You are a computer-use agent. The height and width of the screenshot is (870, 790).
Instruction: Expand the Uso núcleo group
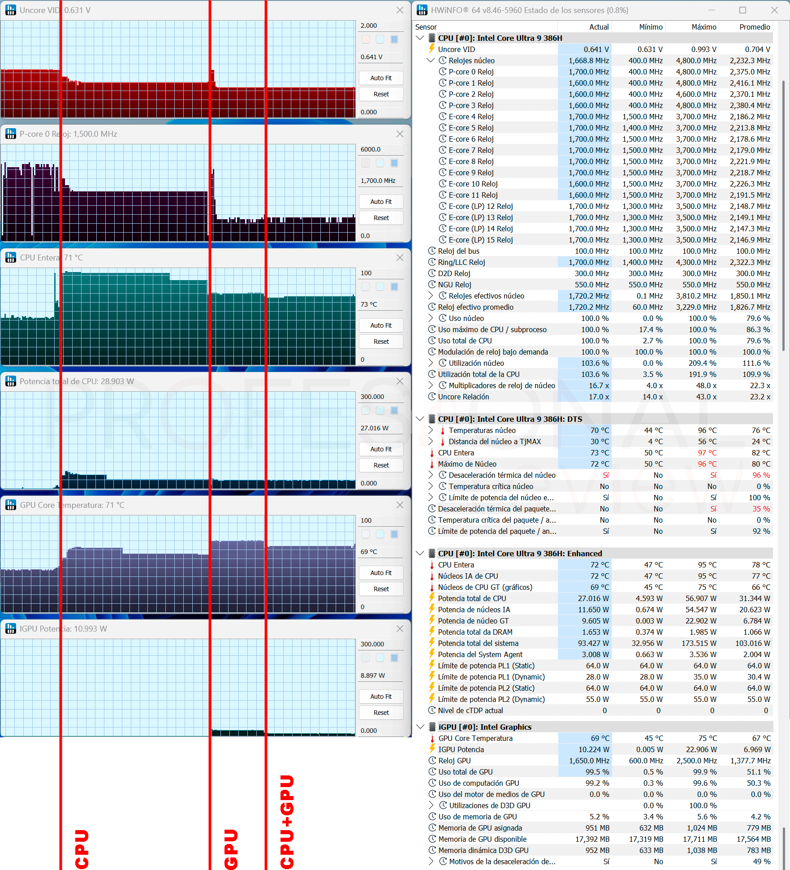(x=431, y=318)
